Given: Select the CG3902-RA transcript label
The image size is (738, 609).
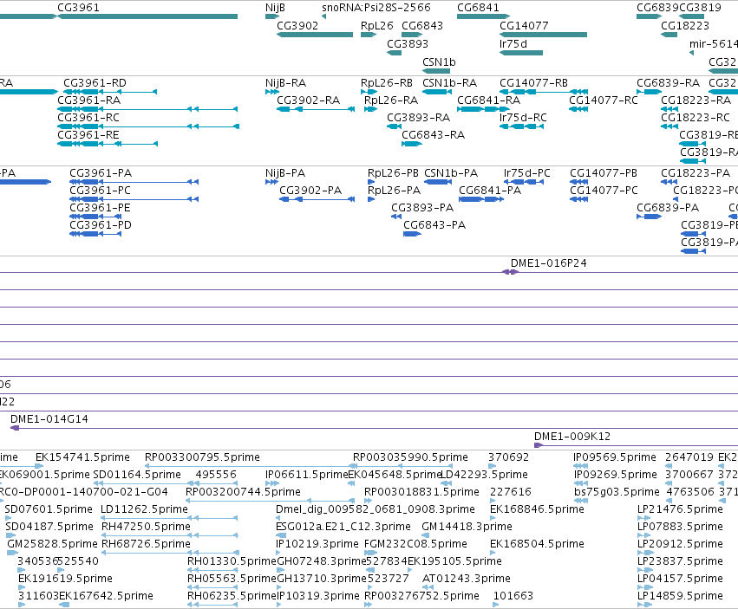Looking at the screenshot, I should (x=308, y=100).
